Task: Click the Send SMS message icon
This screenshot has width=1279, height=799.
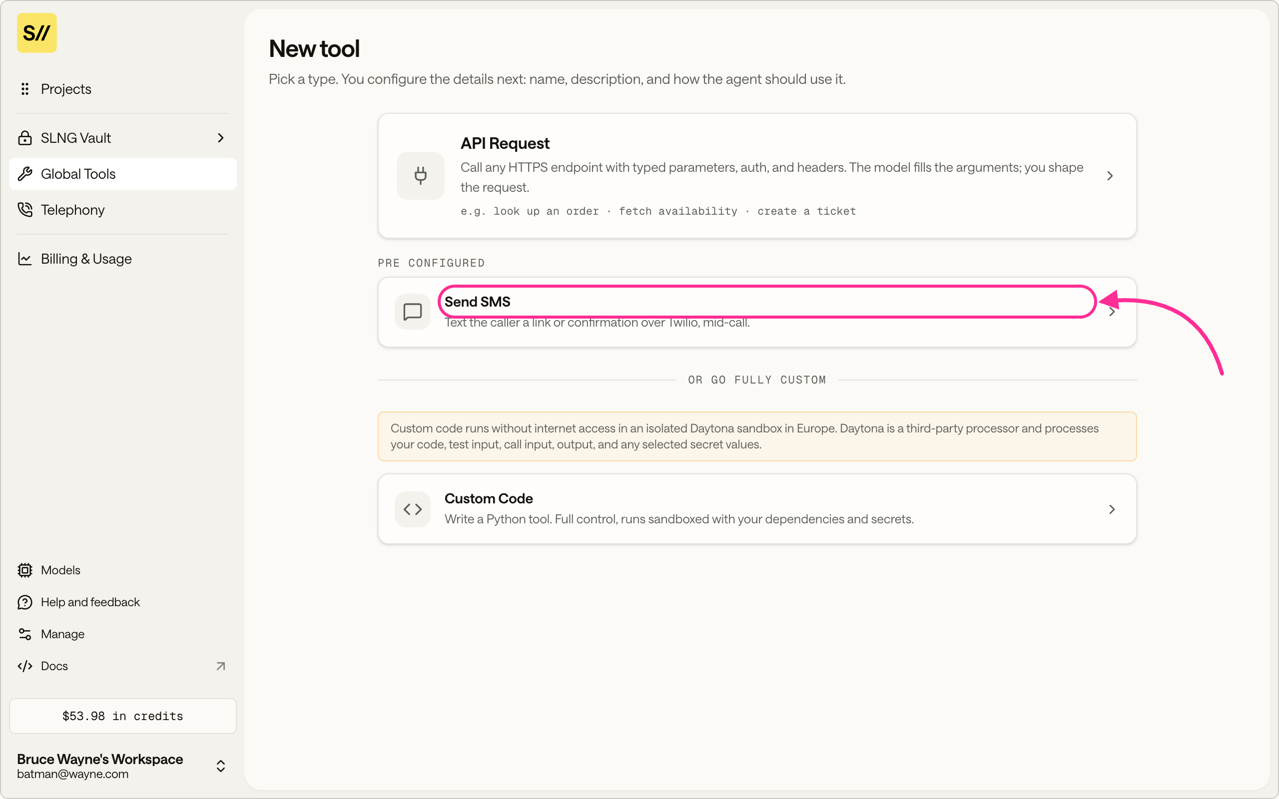Action: [413, 312]
